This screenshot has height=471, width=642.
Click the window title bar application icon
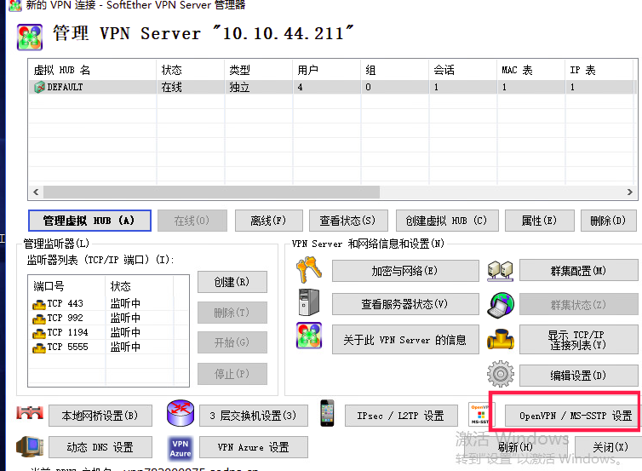click(x=14, y=5)
